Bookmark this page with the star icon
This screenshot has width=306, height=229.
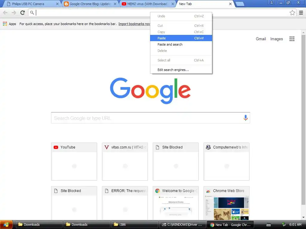(292, 13)
